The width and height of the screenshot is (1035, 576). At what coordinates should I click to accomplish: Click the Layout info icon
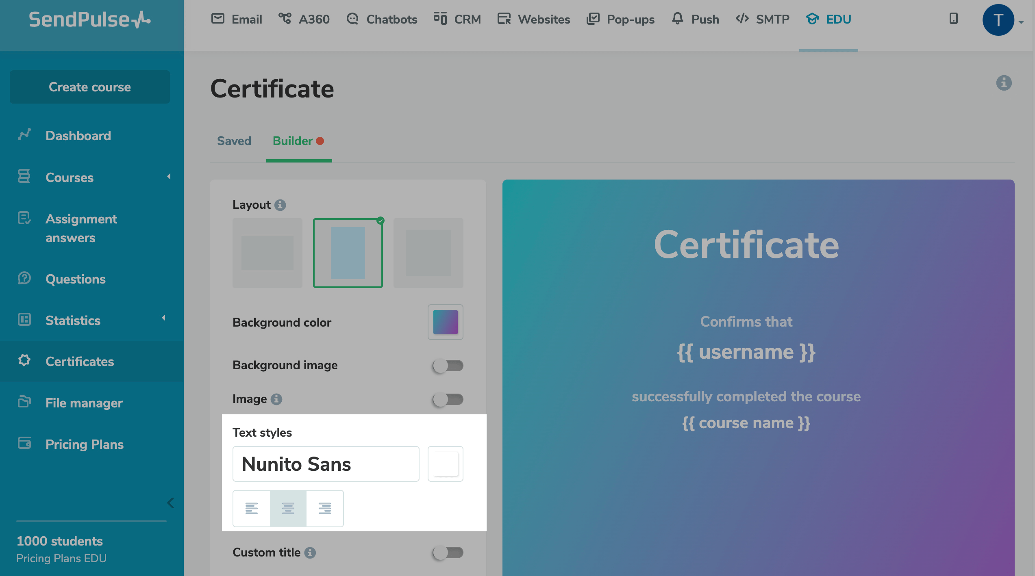tap(280, 205)
